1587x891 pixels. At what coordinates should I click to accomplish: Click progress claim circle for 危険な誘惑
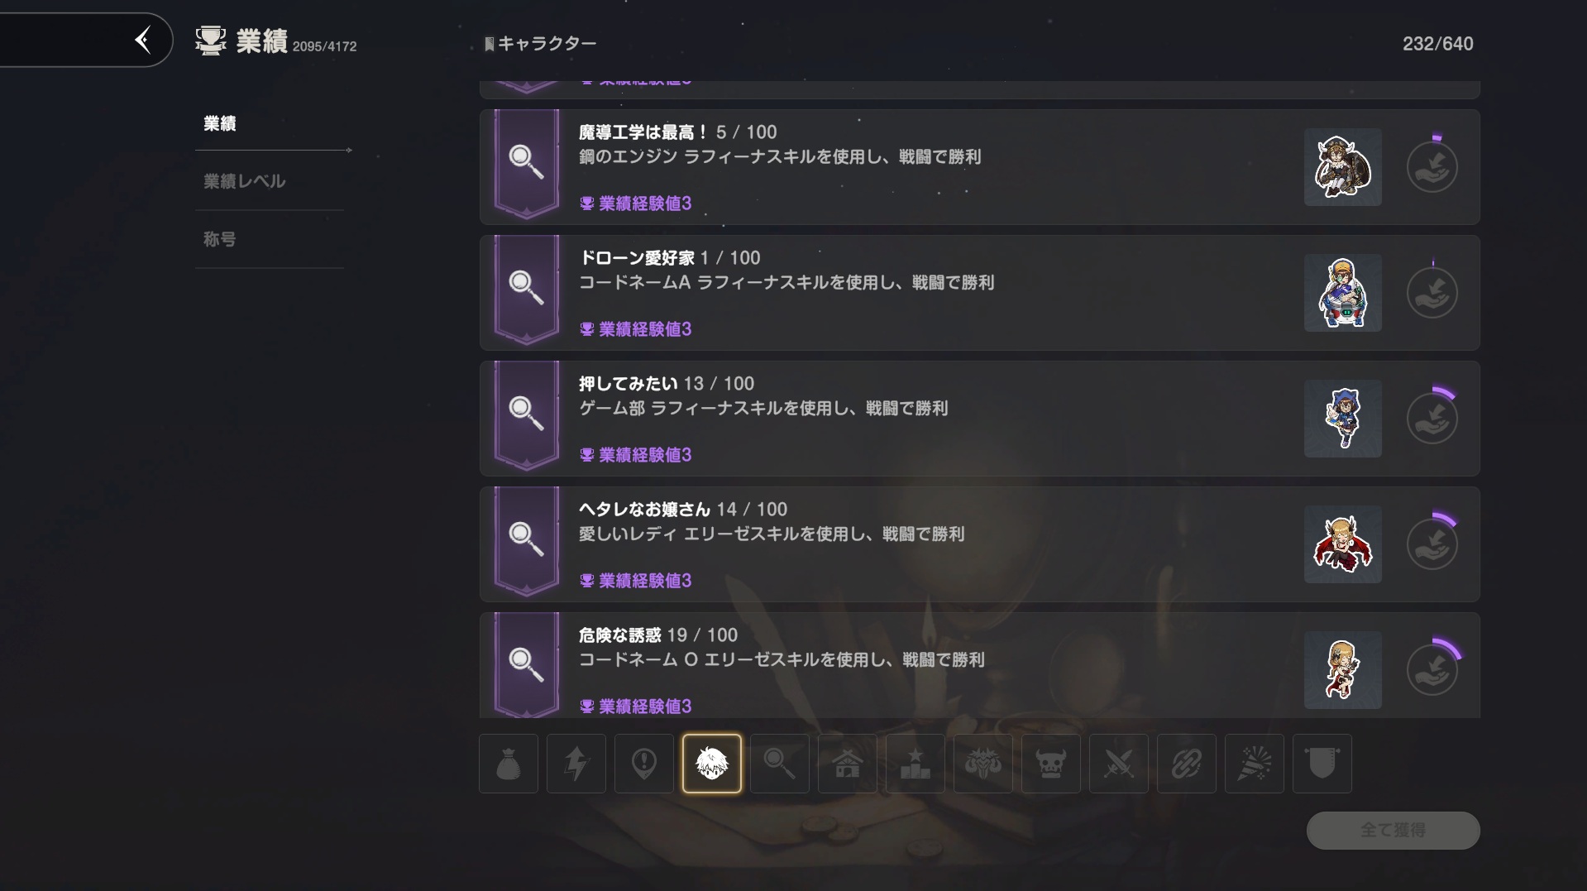pyautogui.click(x=1432, y=670)
